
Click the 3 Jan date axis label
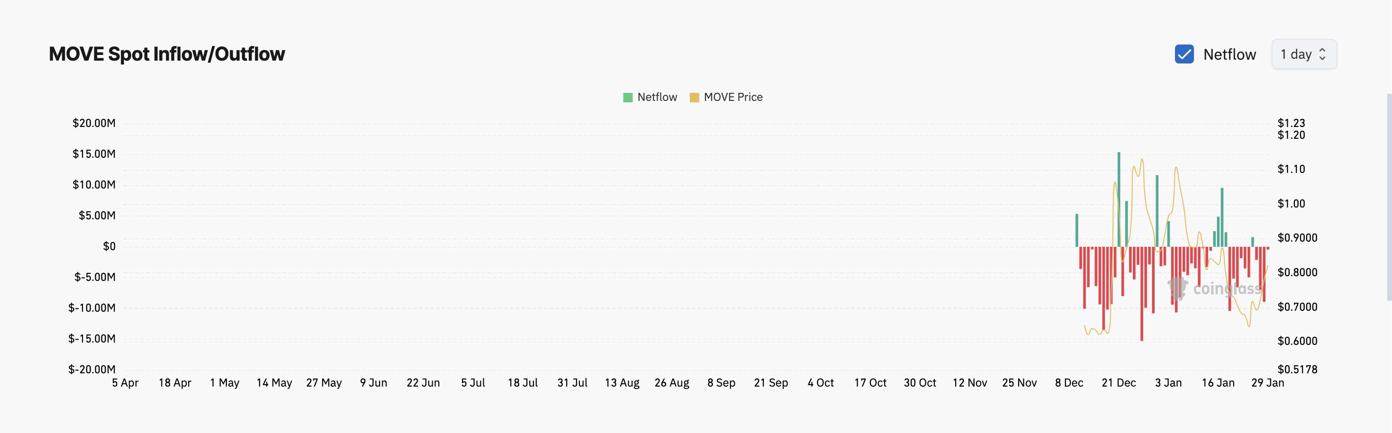(1168, 383)
